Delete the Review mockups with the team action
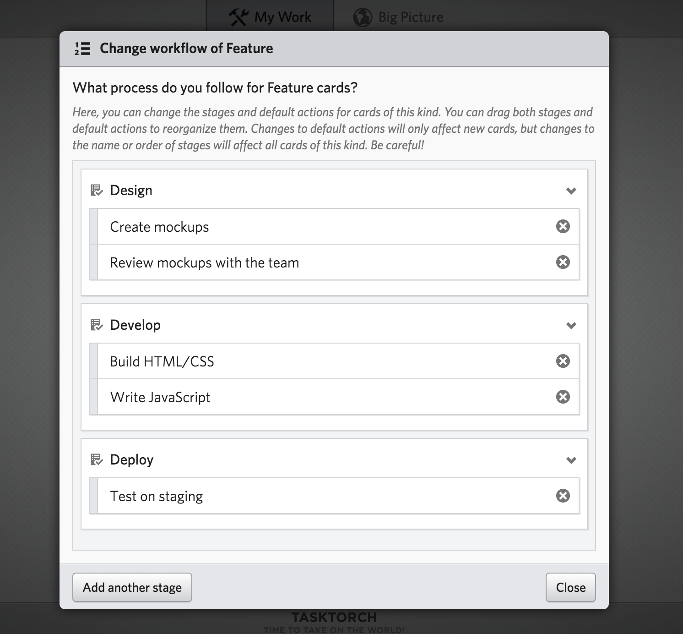Screen dimensions: 683x634 (x=563, y=262)
